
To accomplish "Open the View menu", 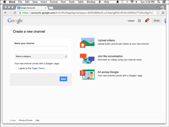I will click(x=35, y=2).
